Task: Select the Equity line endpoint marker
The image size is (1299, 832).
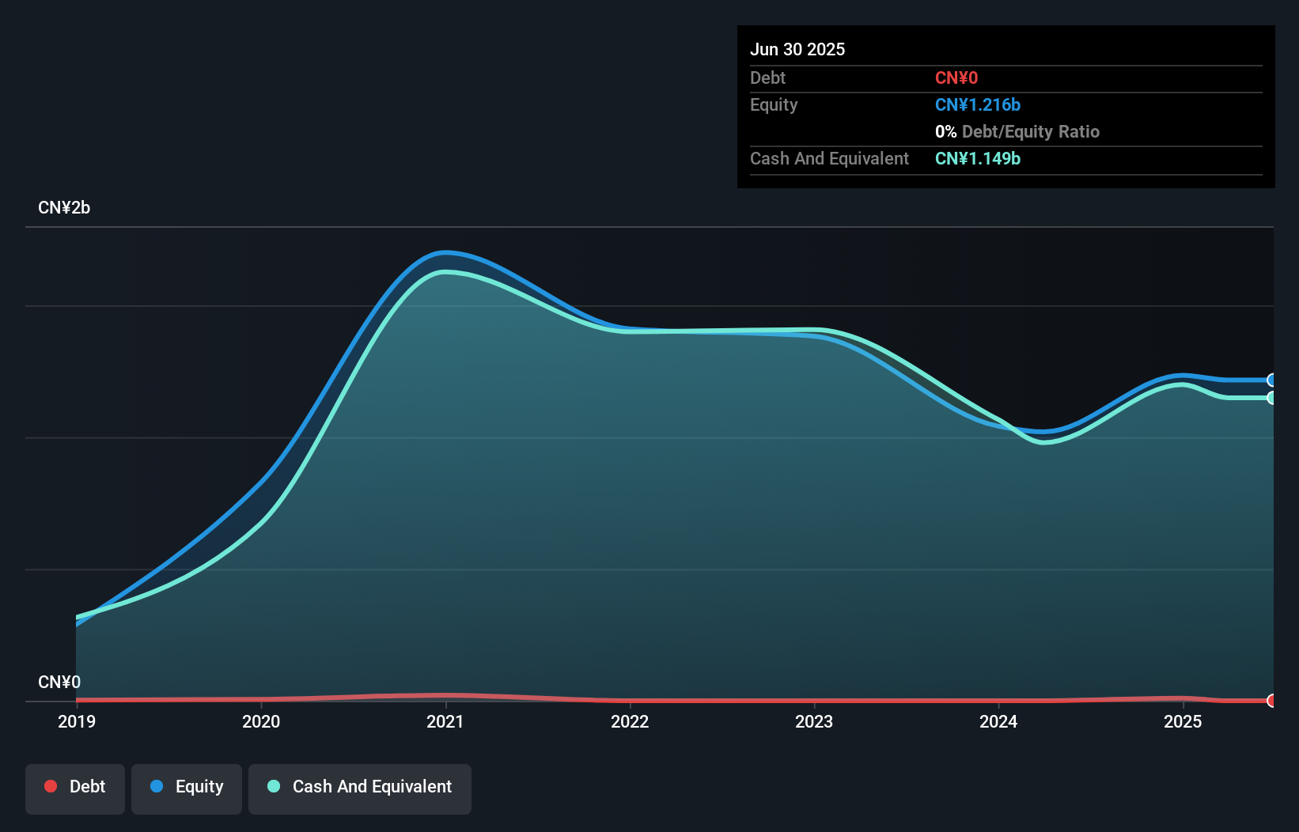Action: (1272, 379)
